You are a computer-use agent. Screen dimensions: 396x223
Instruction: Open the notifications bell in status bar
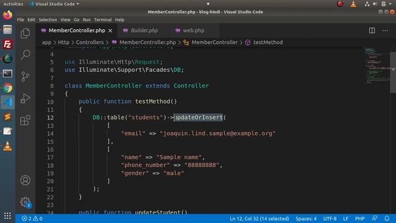387,219
